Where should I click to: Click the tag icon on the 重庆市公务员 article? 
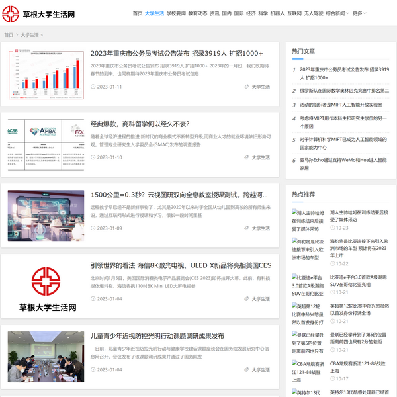(x=247, y=87)
